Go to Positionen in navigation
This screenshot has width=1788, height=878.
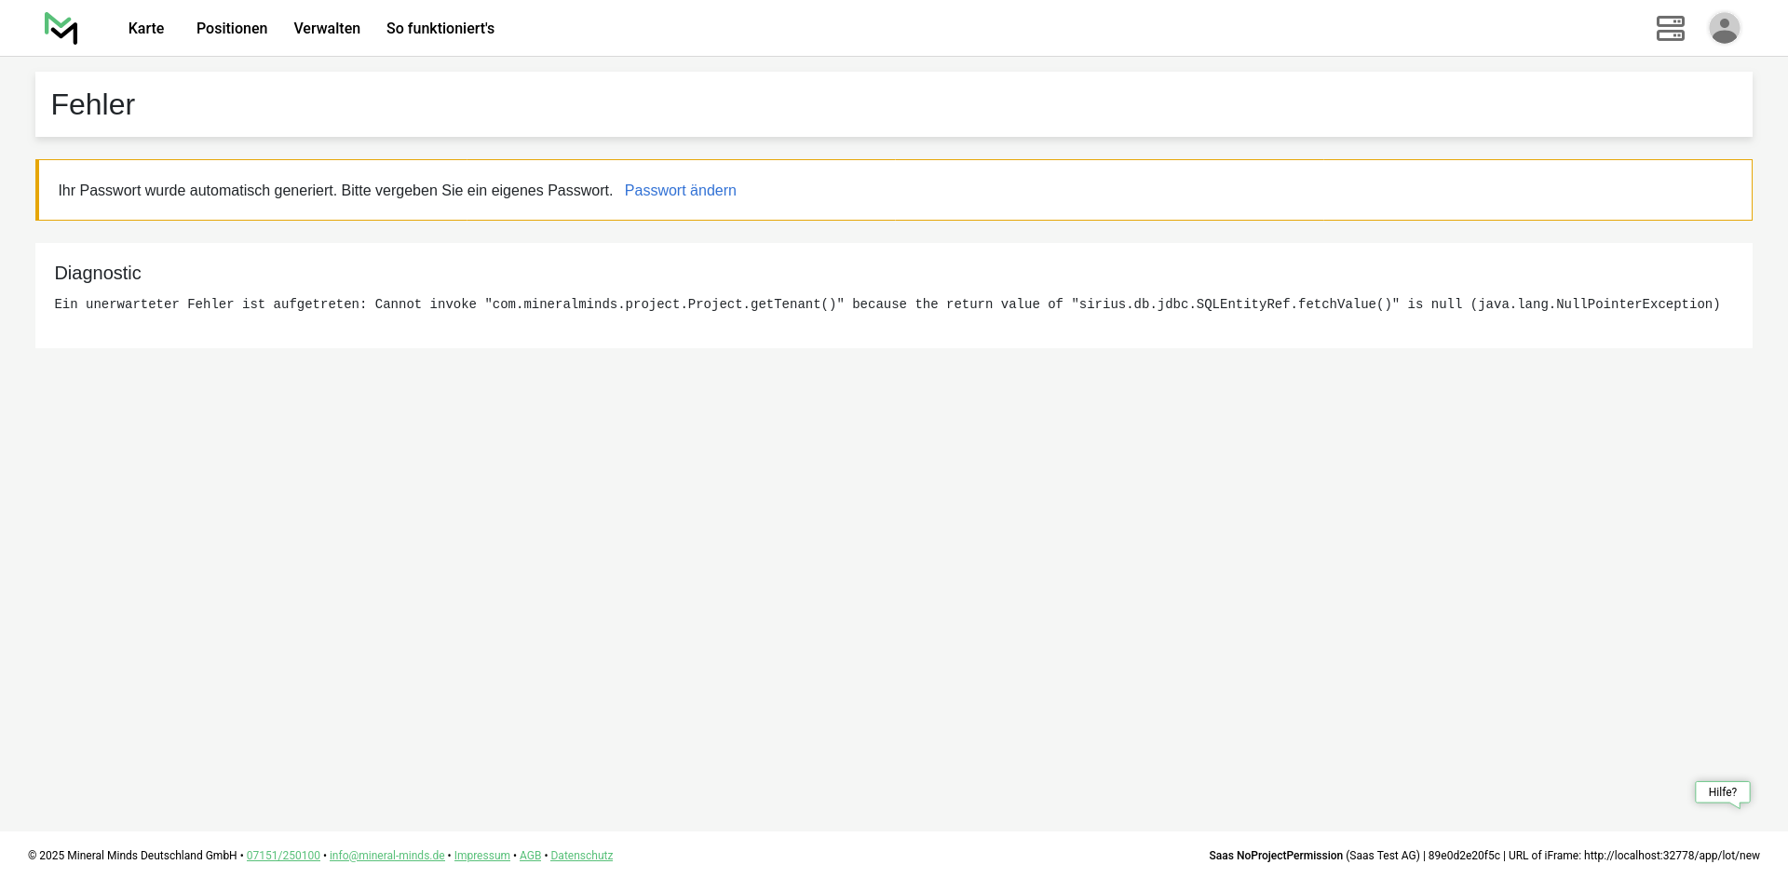[232, 28]
